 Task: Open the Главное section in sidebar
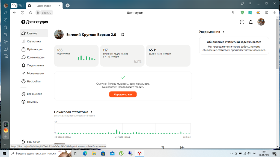pos(34,33)
